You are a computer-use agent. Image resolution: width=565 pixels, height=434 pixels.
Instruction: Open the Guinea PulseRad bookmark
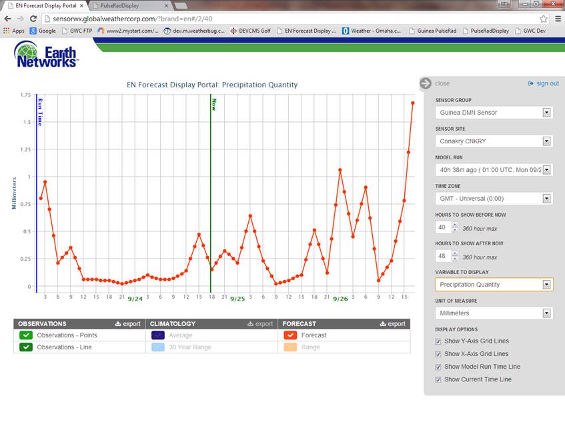coord(433,31)
